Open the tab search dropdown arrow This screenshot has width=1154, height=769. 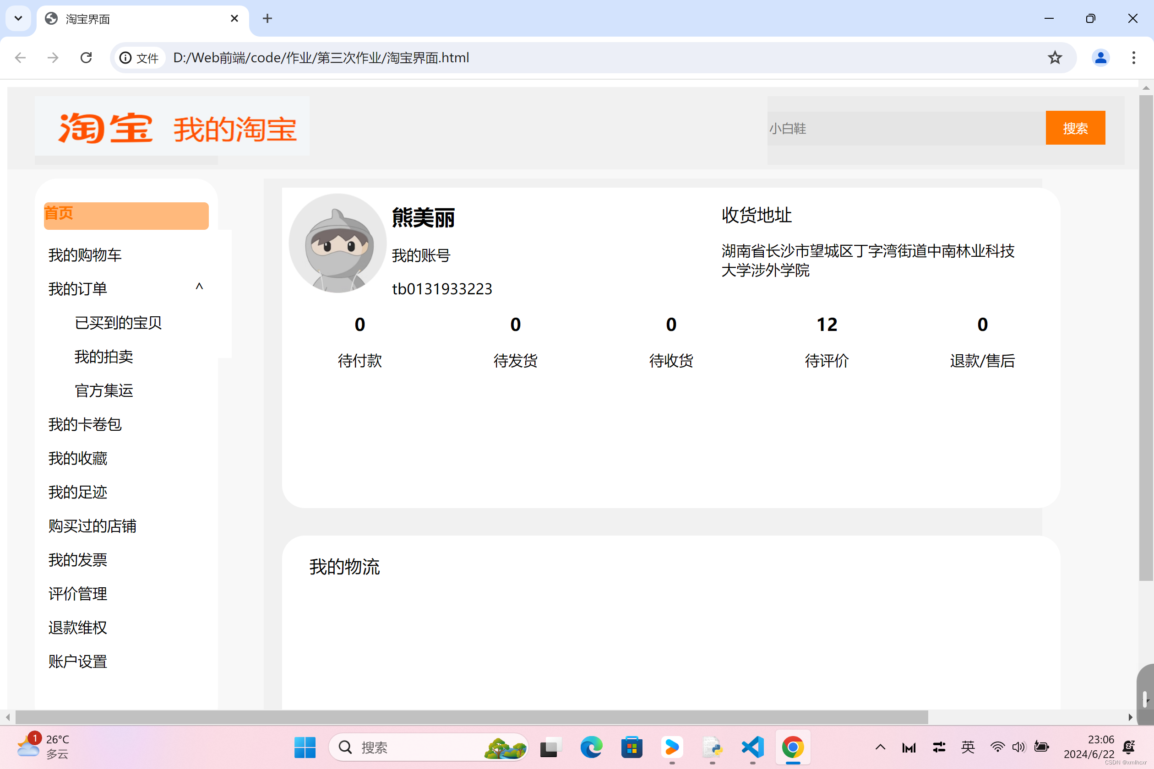[18, 19]
